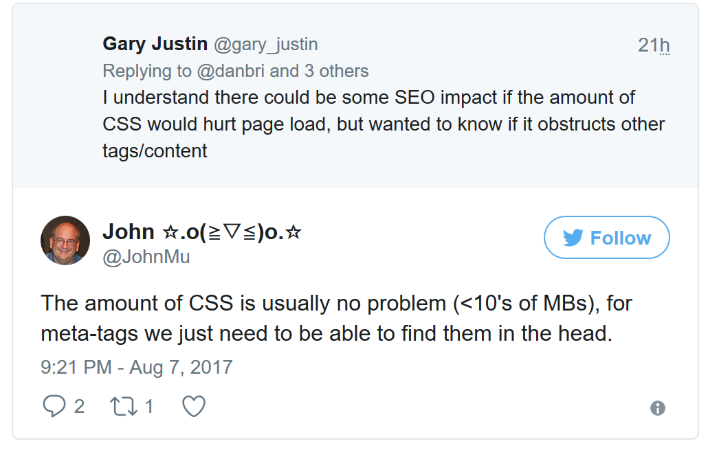Click "Replying to @danbri and 3 others"
This screenshot has height=450, width=708.
pyautogui.click(x=235, y=71)
